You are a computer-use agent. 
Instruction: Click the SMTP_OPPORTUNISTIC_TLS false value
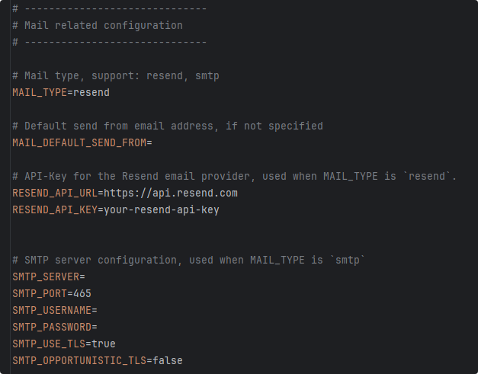168,360
